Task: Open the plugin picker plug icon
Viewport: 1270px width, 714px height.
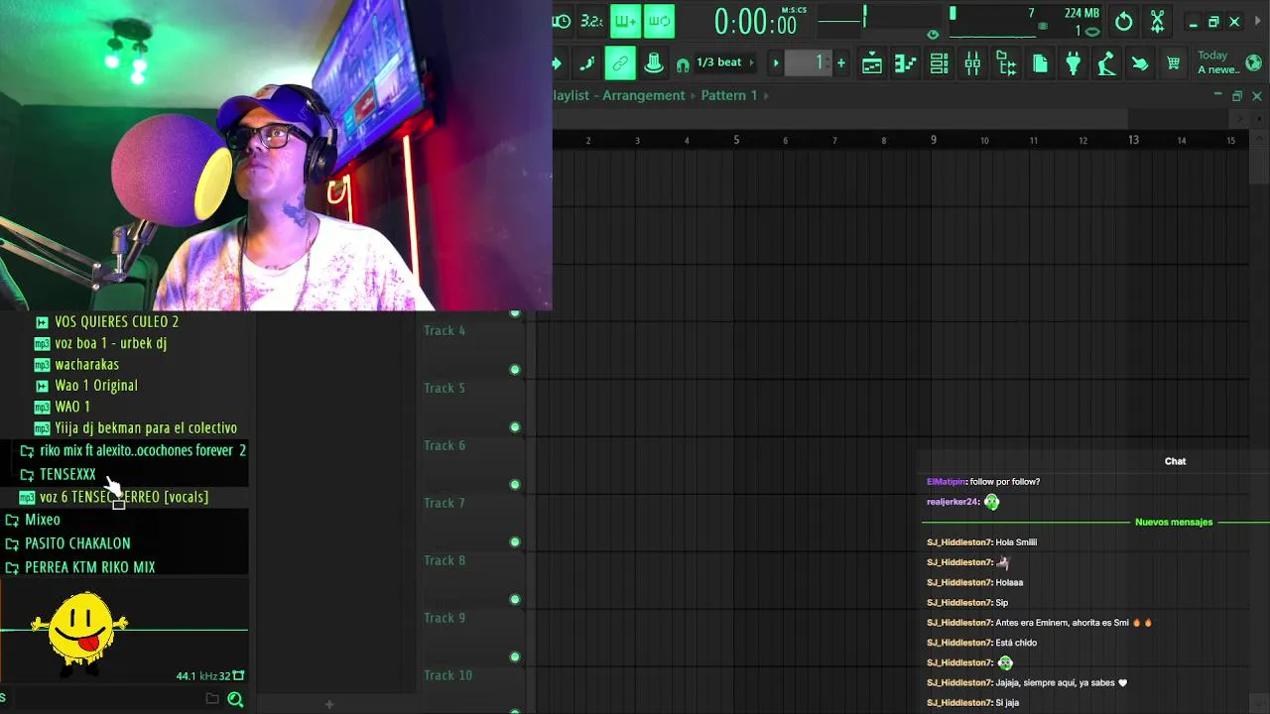Action: click(1073, 64)
